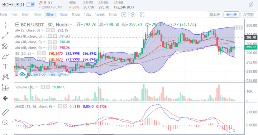Expand dropdown arrow after Huobi in legend

coord(71,25)
